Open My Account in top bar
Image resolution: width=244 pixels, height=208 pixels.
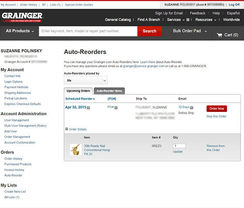(x=8, y=5)
